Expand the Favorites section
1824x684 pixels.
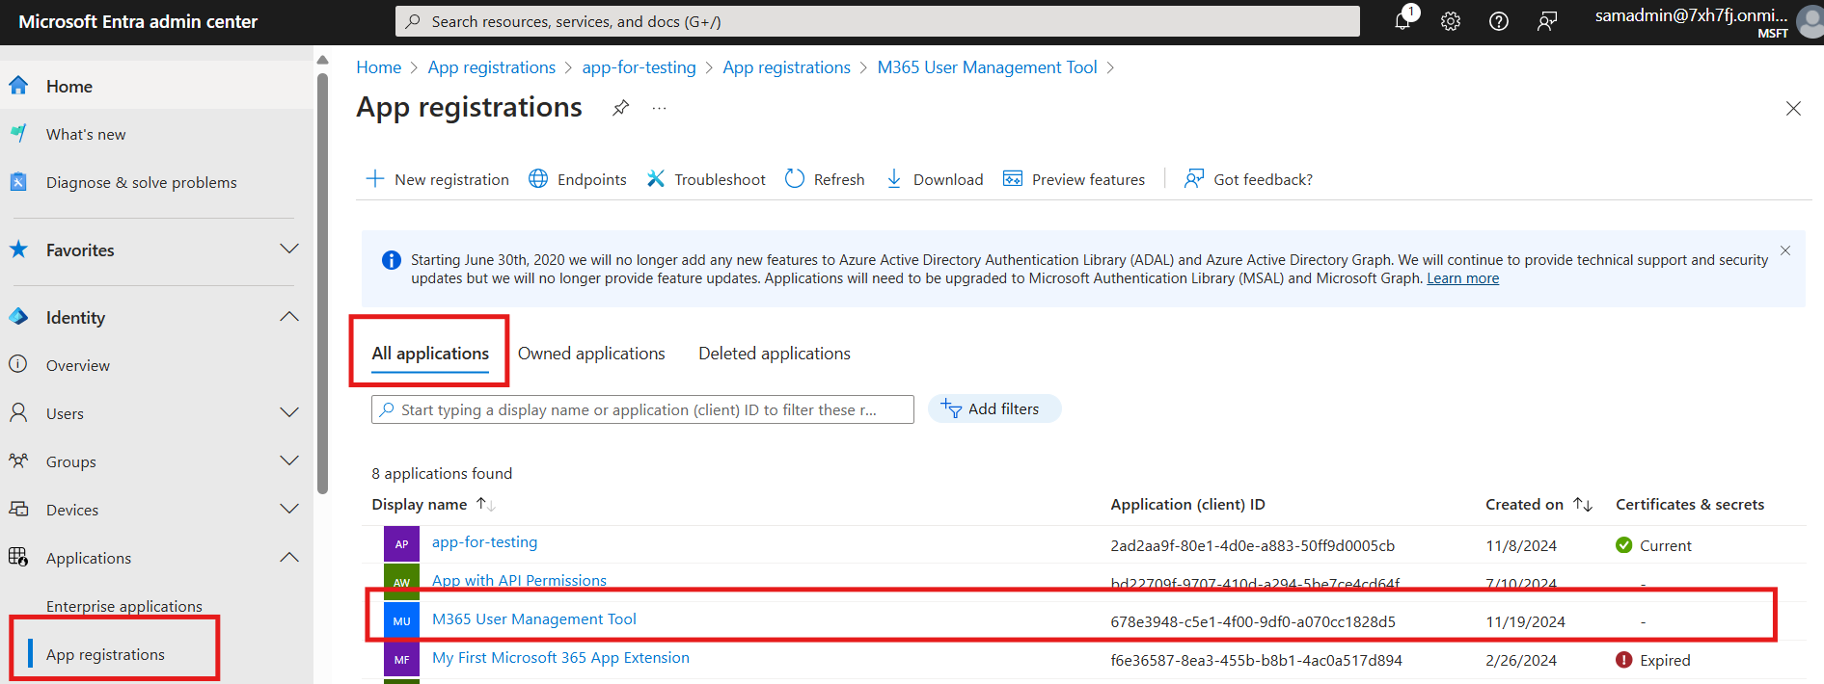[289, 250]
